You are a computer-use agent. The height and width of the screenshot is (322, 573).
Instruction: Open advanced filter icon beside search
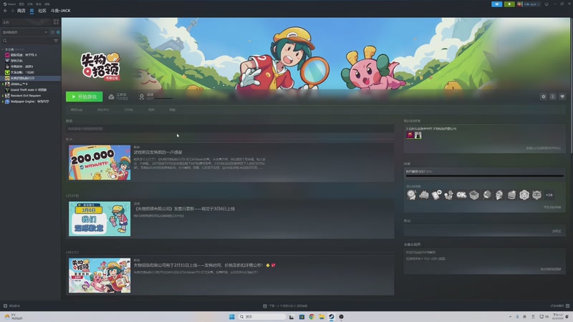[x=56, y=41]
